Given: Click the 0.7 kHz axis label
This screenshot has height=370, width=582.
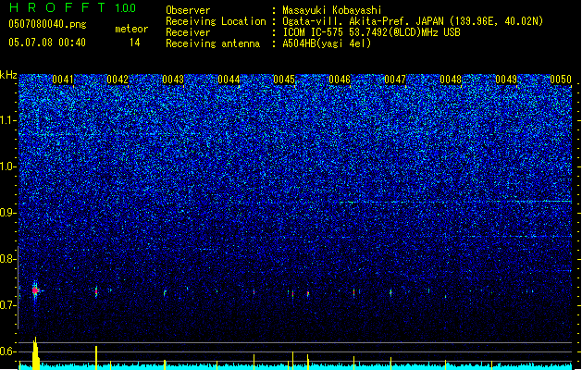Looking at the screenshot, I should tap(7, 305).
